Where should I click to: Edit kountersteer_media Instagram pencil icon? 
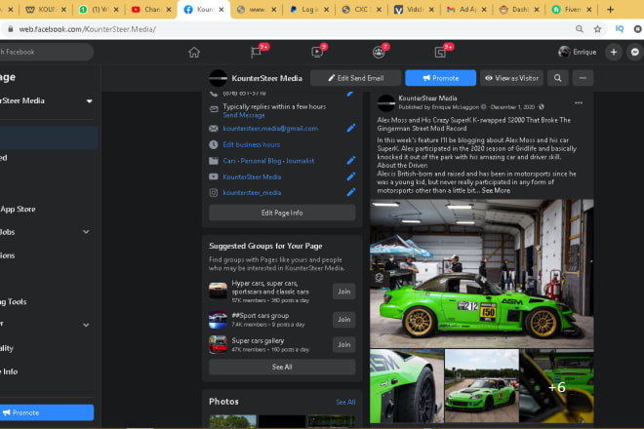pos(350,192)
